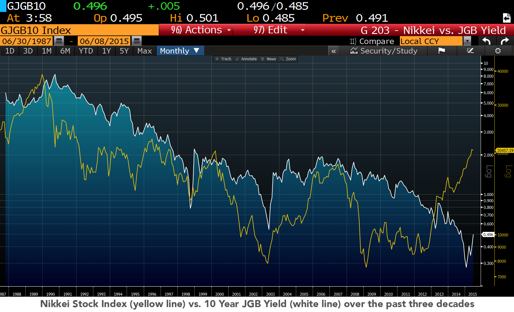Open the 97) Edit menu

(x=269, y=30)
